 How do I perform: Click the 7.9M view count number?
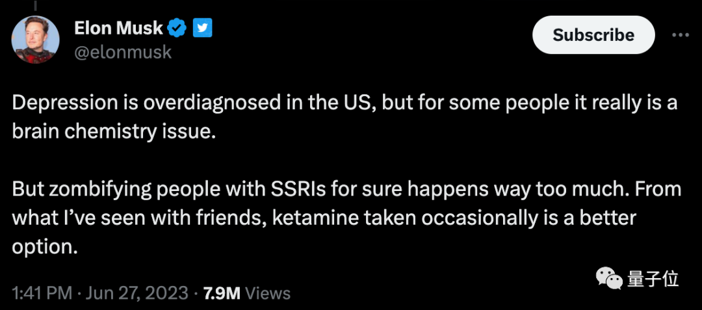tap(222, 294)
